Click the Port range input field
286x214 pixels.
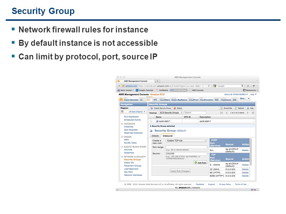point(186,147)
